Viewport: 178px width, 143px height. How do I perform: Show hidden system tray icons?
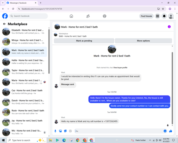click(150, 140)
